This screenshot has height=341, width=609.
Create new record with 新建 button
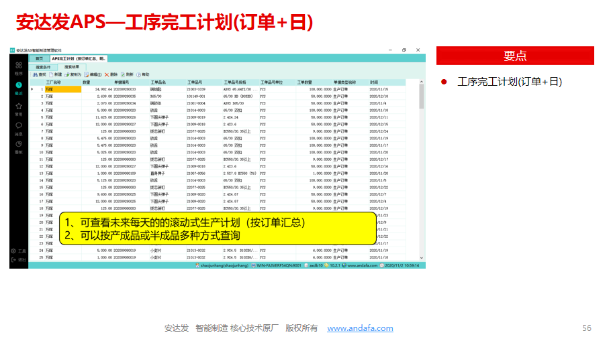pyautogui.click(x=55, y=74)
